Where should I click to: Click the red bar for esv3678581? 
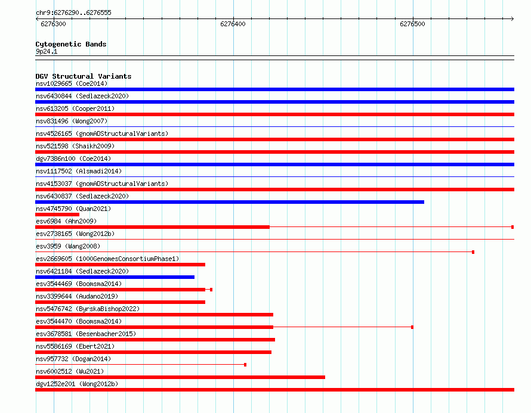point(155,340)
